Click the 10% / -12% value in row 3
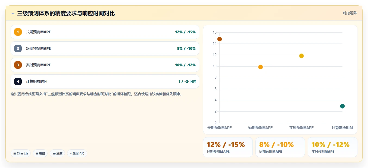 185,65
